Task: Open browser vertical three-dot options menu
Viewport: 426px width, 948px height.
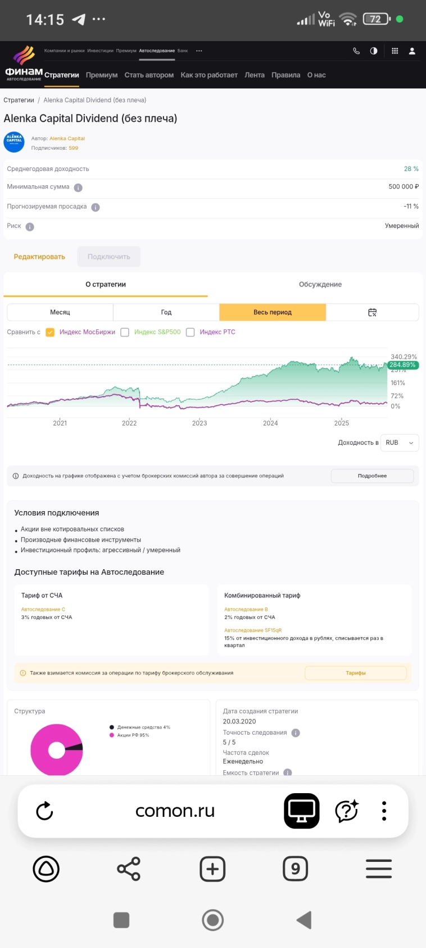Action: click(x=384, y=811)
